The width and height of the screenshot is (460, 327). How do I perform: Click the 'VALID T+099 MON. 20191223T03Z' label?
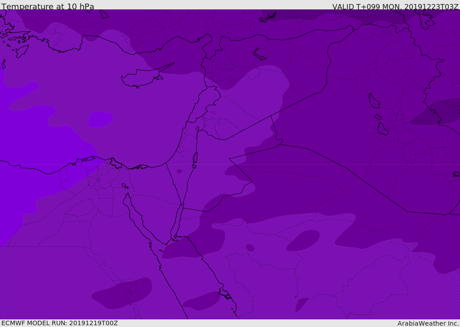pyautogui.click(x=395, y=7)
